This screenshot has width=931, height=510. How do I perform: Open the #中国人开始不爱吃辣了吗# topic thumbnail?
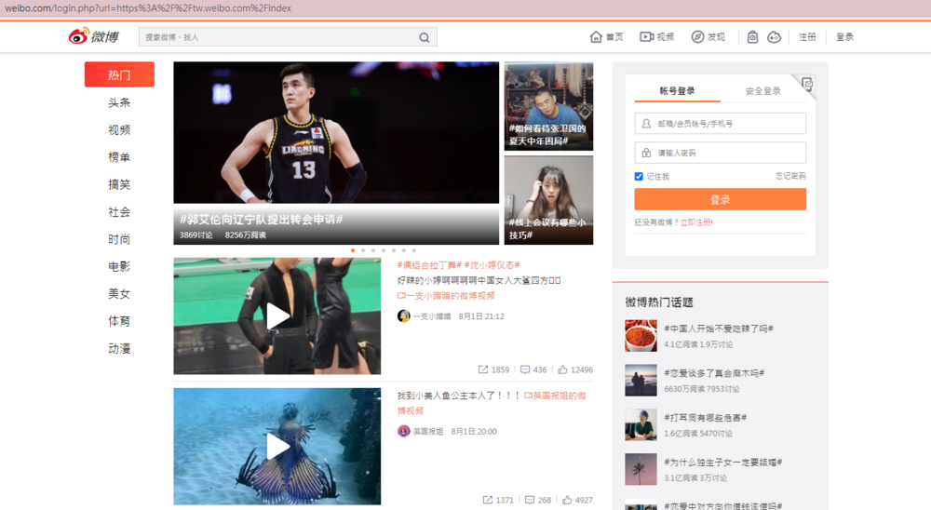tap(641, 335)
